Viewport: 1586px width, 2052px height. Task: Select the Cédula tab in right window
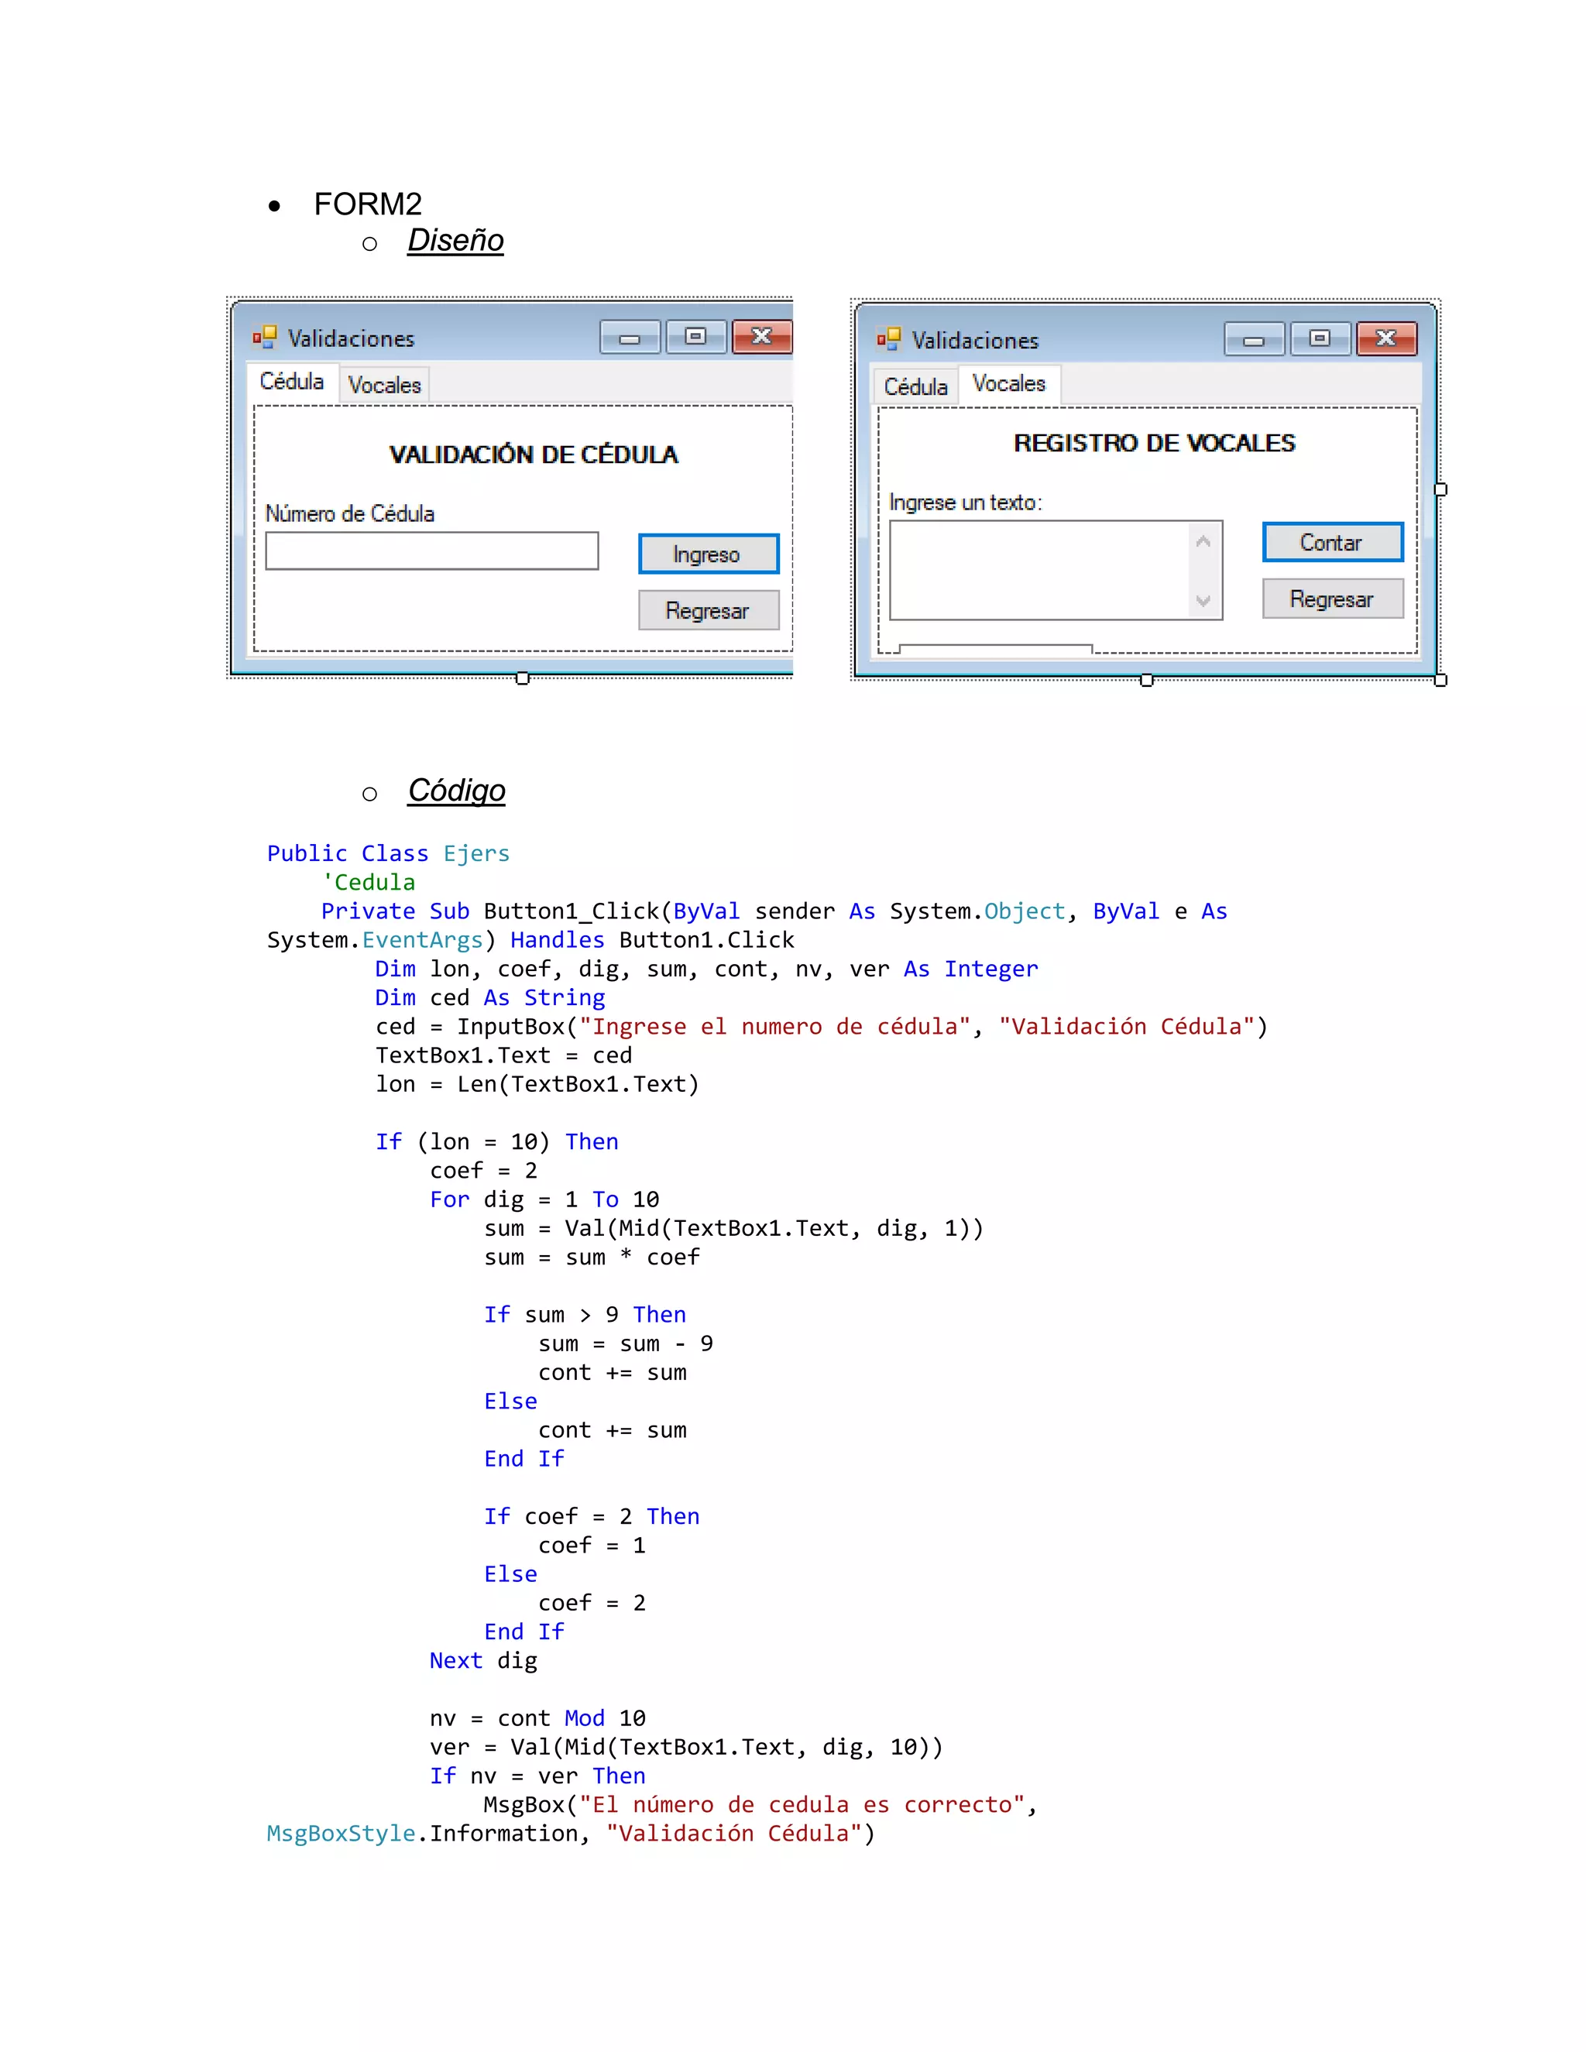915,387
